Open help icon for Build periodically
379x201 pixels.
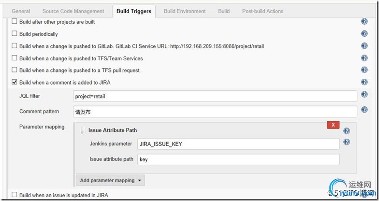coord(364,34)
